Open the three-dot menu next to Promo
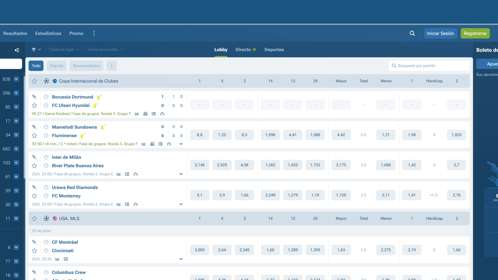 94,33
